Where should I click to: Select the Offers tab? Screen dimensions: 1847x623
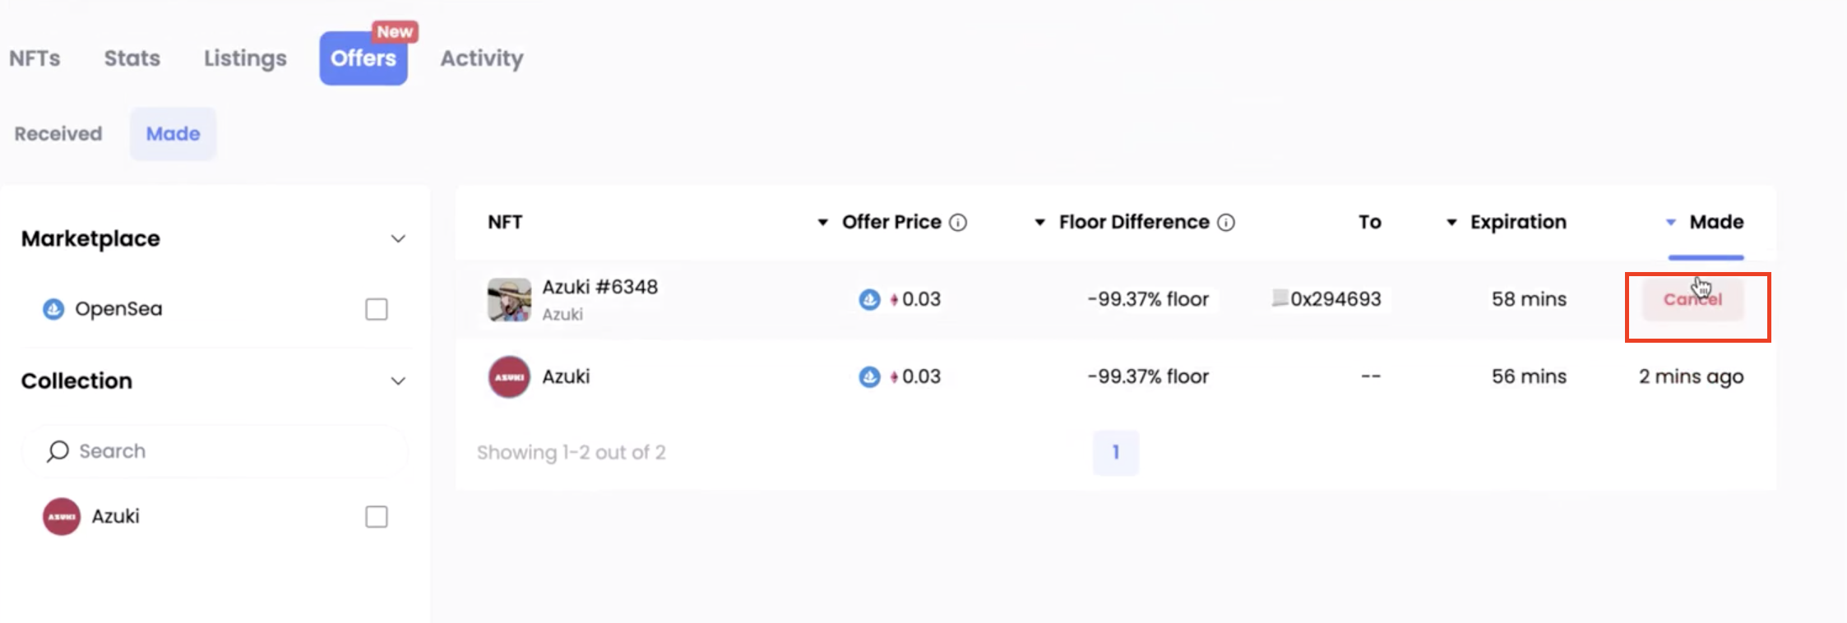[x=363, y=58]
